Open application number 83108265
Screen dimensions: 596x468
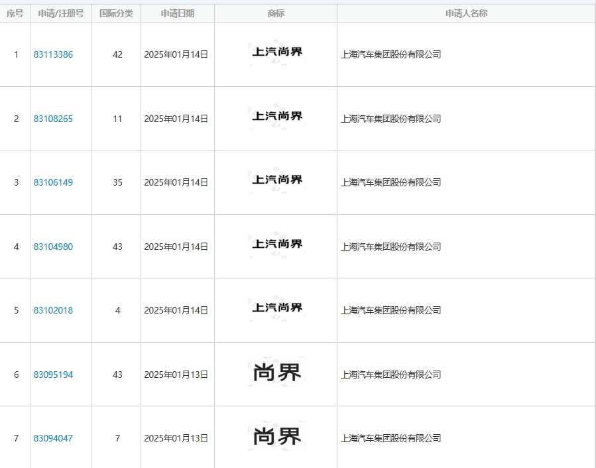53,119
